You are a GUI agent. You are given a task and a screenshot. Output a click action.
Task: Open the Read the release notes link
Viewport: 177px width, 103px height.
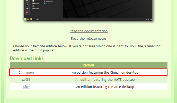pos(88,39)
